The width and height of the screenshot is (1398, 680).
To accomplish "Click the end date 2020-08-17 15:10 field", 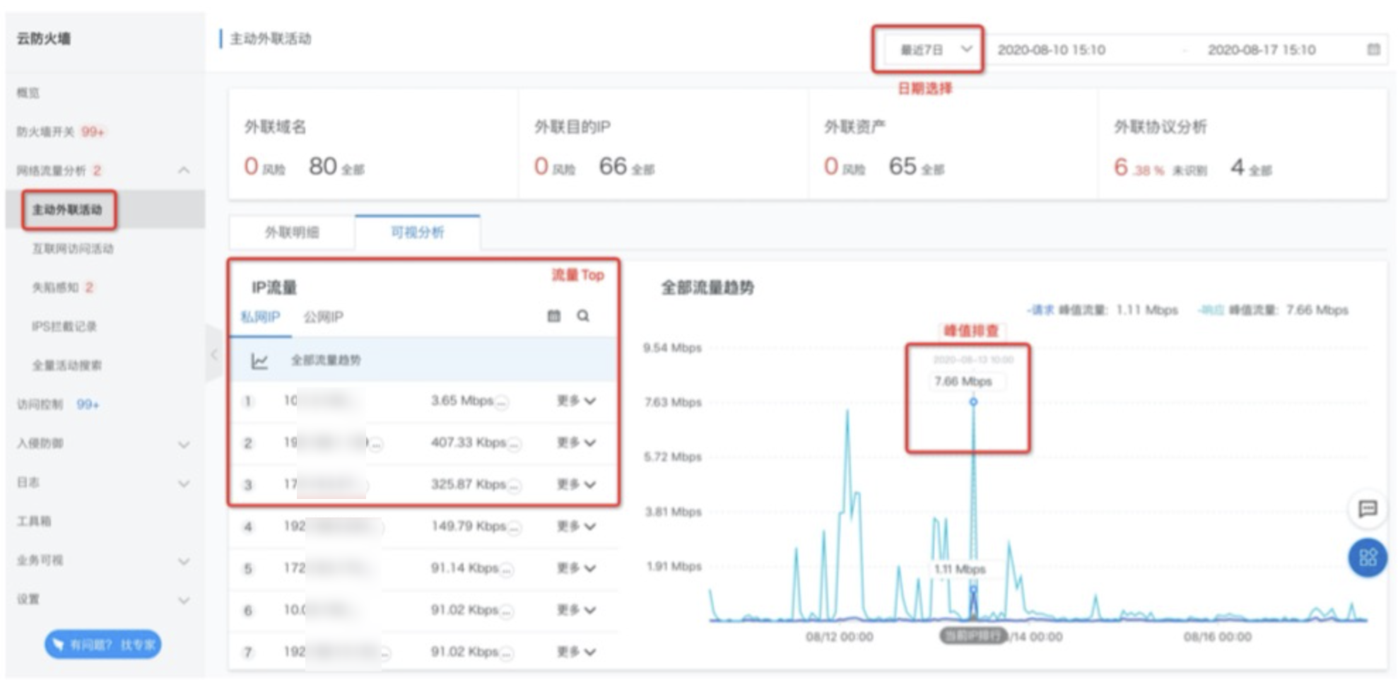I will coord(1262,49).
